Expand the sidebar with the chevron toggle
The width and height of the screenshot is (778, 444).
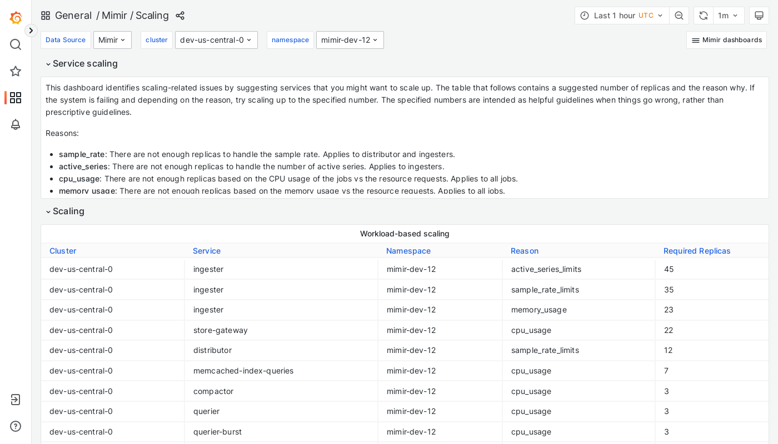tap(31, 31)
